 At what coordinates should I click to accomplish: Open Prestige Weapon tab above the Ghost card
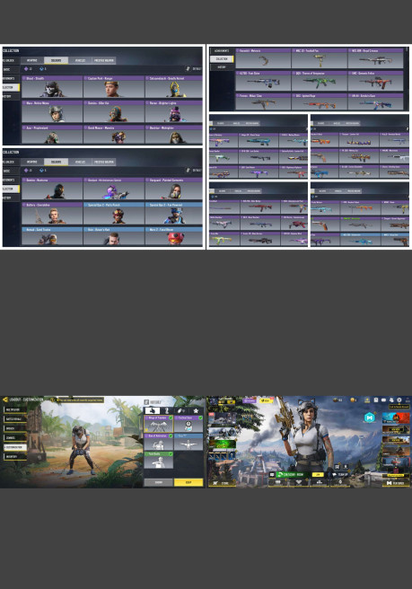coord(103,60)
